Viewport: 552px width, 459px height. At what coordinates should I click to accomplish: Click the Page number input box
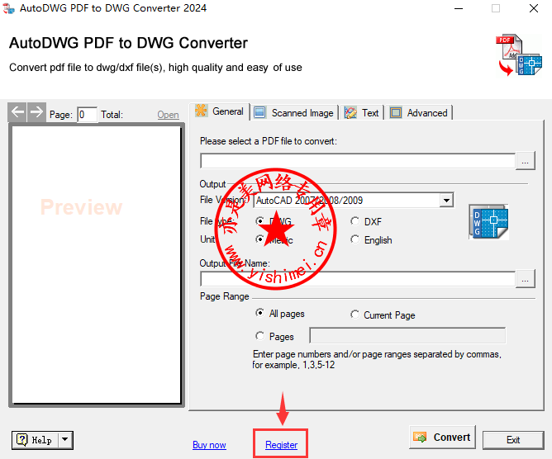[87, 115]
